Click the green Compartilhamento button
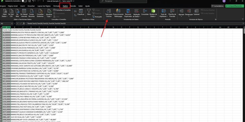This screenshot has height=122, width=245. point(235,6)
